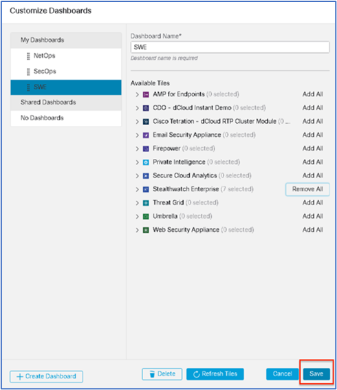The height and width of the screenshot is (390, 337).
Task: Add All CDO dCloud tiles
Action: 313,108
